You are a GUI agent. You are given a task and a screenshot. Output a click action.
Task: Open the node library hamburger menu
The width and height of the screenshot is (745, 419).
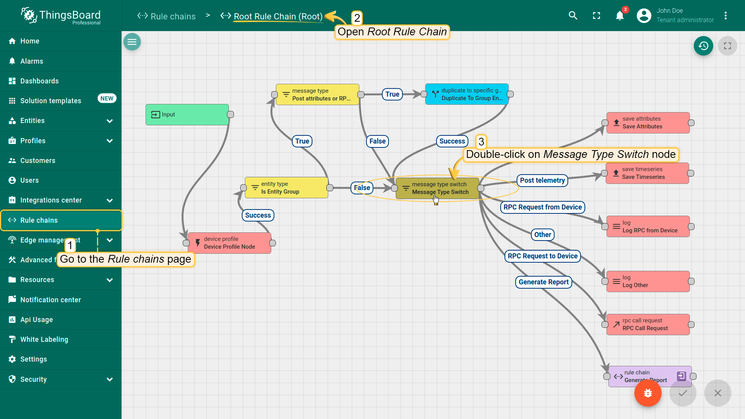tap(132, 42)
